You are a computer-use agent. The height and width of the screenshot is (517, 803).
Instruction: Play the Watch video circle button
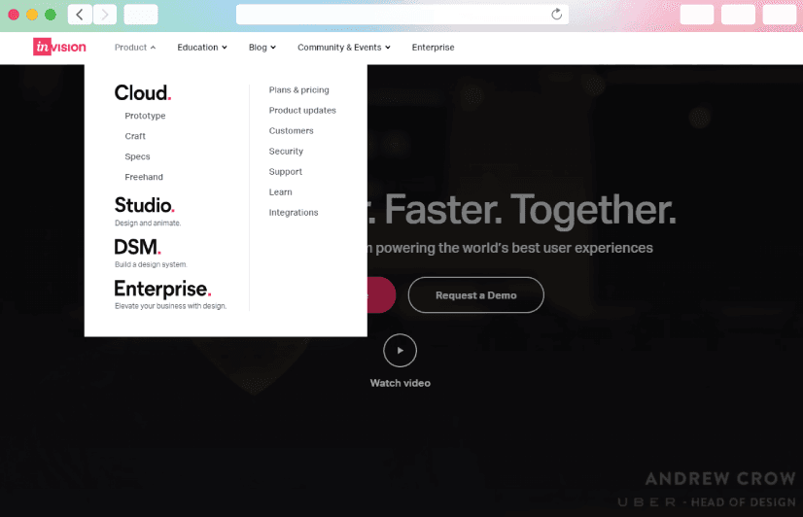click(400, 350)
